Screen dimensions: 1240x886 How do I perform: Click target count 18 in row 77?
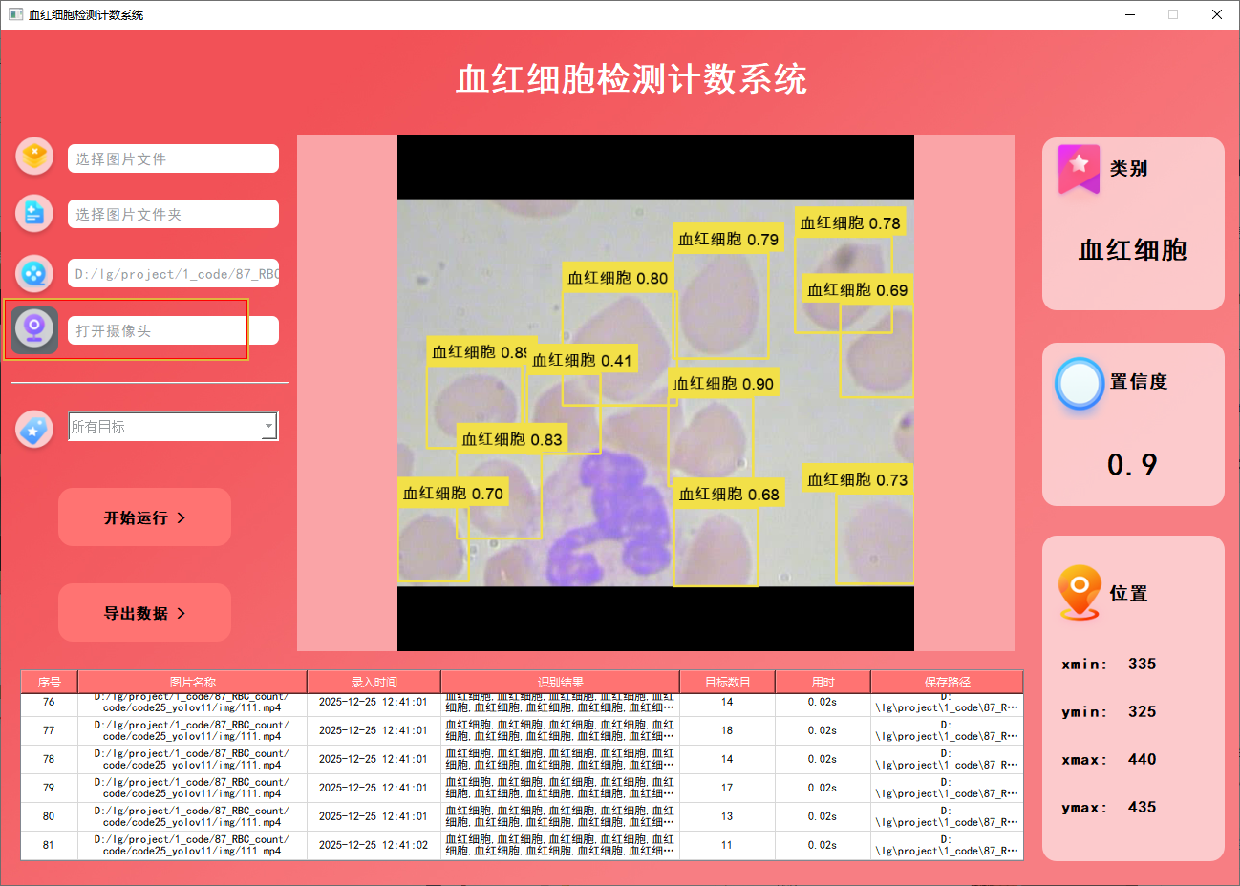[x=727, y=730]
